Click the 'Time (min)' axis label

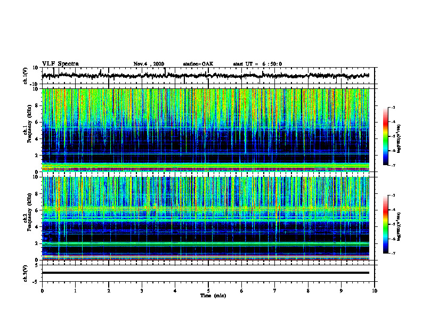(213, 296)
